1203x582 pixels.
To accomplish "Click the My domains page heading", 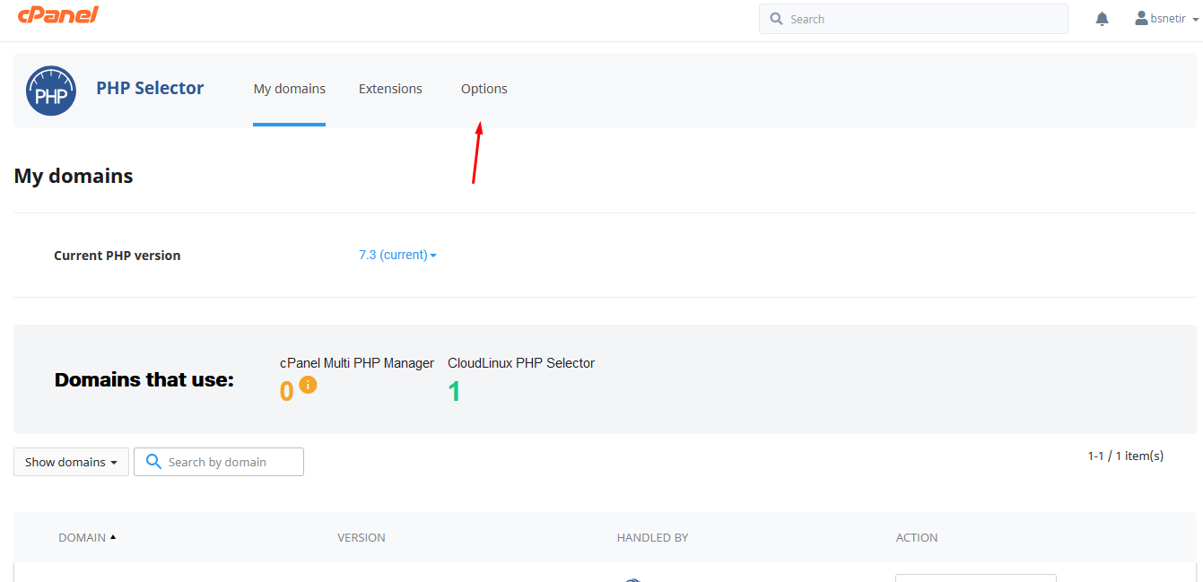I will click(x=74, y=176).
